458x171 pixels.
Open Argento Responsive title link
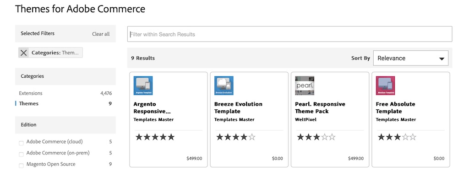click(152, 108)
